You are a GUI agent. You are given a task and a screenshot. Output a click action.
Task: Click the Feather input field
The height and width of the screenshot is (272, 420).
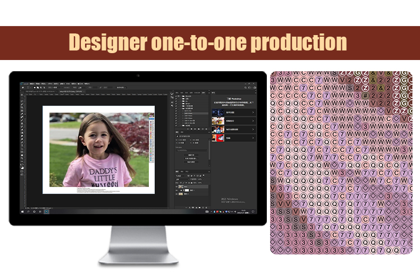[56, 88]
